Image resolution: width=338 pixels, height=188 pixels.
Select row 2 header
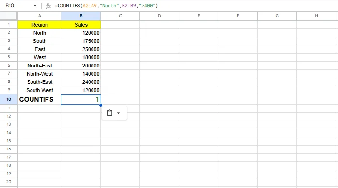(x=9, y=33)
